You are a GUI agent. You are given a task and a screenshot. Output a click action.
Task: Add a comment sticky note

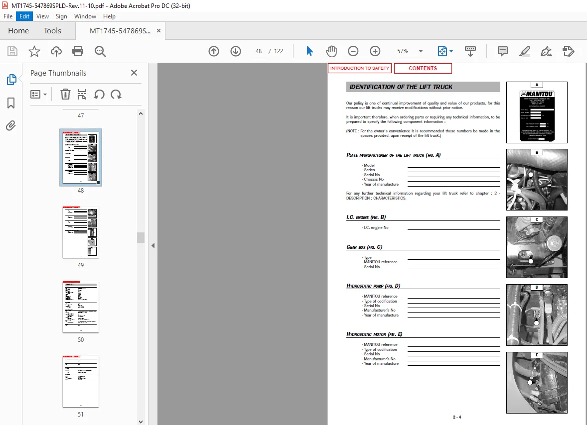(x=502, y=51)
